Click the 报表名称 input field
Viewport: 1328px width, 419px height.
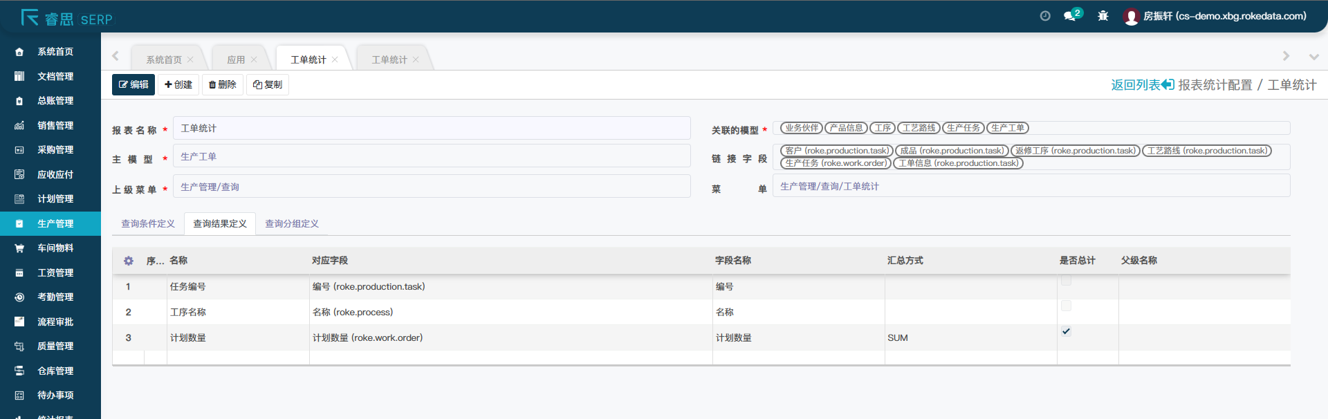click(432, 129)
